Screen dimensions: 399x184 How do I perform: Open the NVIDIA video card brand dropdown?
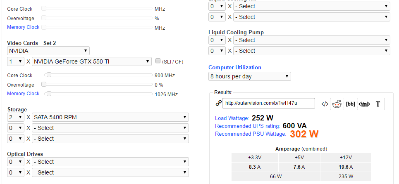pyautogui.click(x=48, y=51)
